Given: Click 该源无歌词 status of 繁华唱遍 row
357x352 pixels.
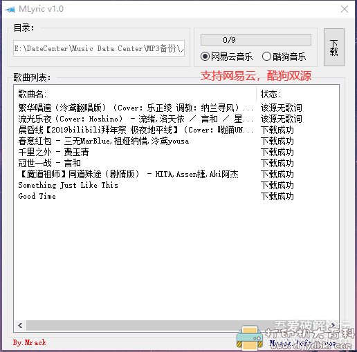Looking at the screenshot, I should coord(281,108).
